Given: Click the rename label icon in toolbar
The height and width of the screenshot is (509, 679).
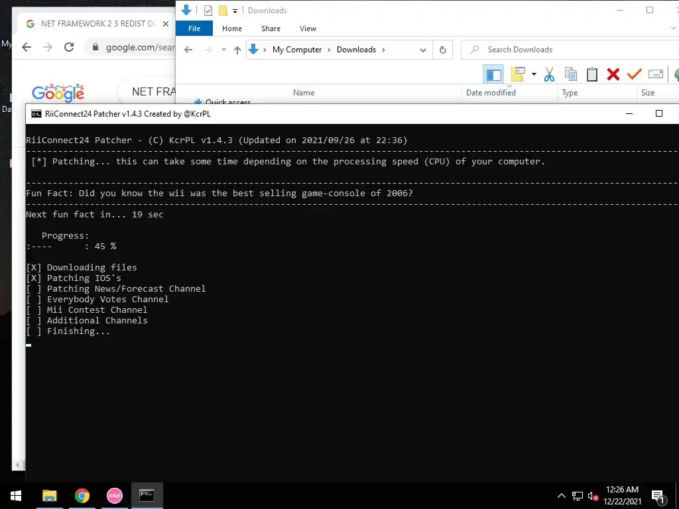Looking at the screenshot, I should tap(656, 74).
